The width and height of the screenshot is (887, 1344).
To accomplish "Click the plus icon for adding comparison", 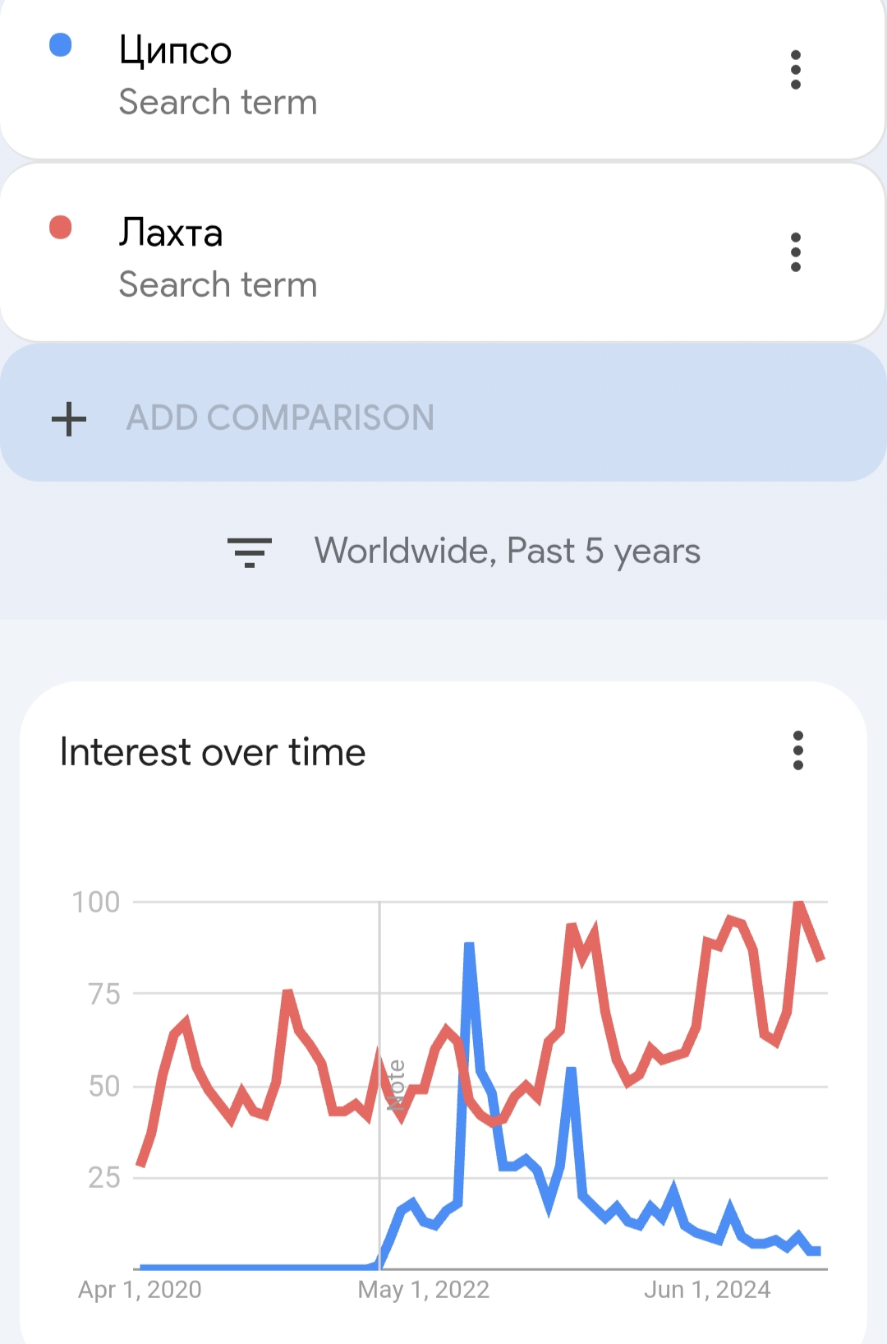I will pos(69,418).
